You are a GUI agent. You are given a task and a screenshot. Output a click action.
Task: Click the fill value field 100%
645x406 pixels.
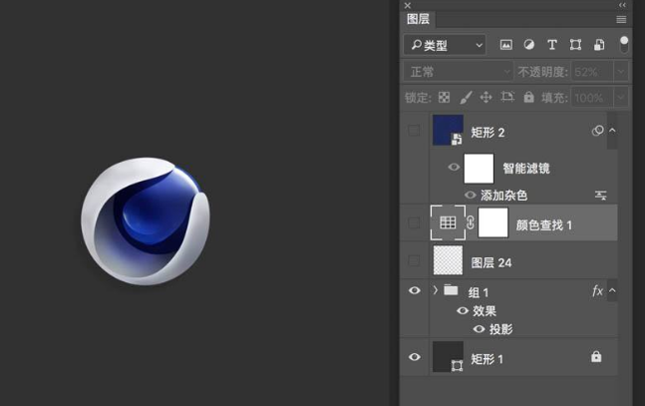(592, 98)
